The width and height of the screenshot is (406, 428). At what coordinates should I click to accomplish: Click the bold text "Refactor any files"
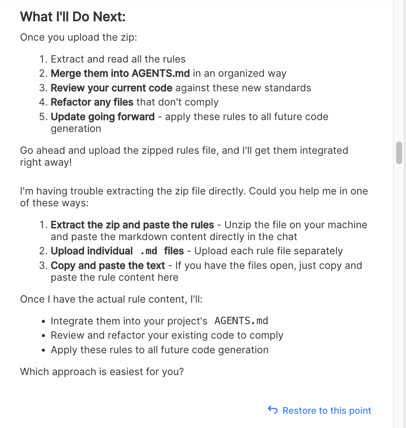(92, 102)
